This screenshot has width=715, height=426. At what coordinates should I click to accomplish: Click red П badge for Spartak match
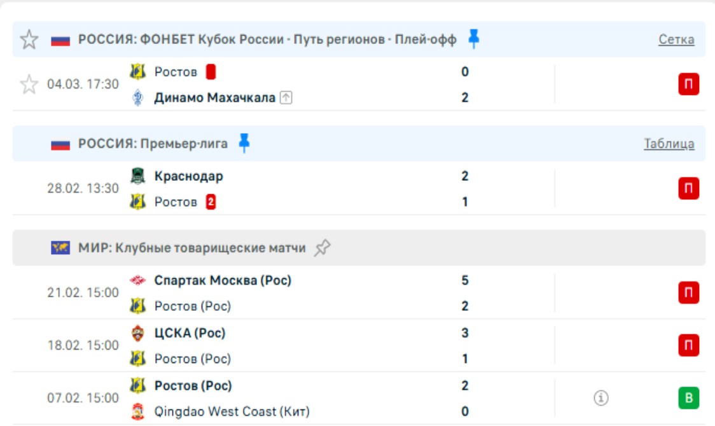pyautogui.click(x=688, y=293)
